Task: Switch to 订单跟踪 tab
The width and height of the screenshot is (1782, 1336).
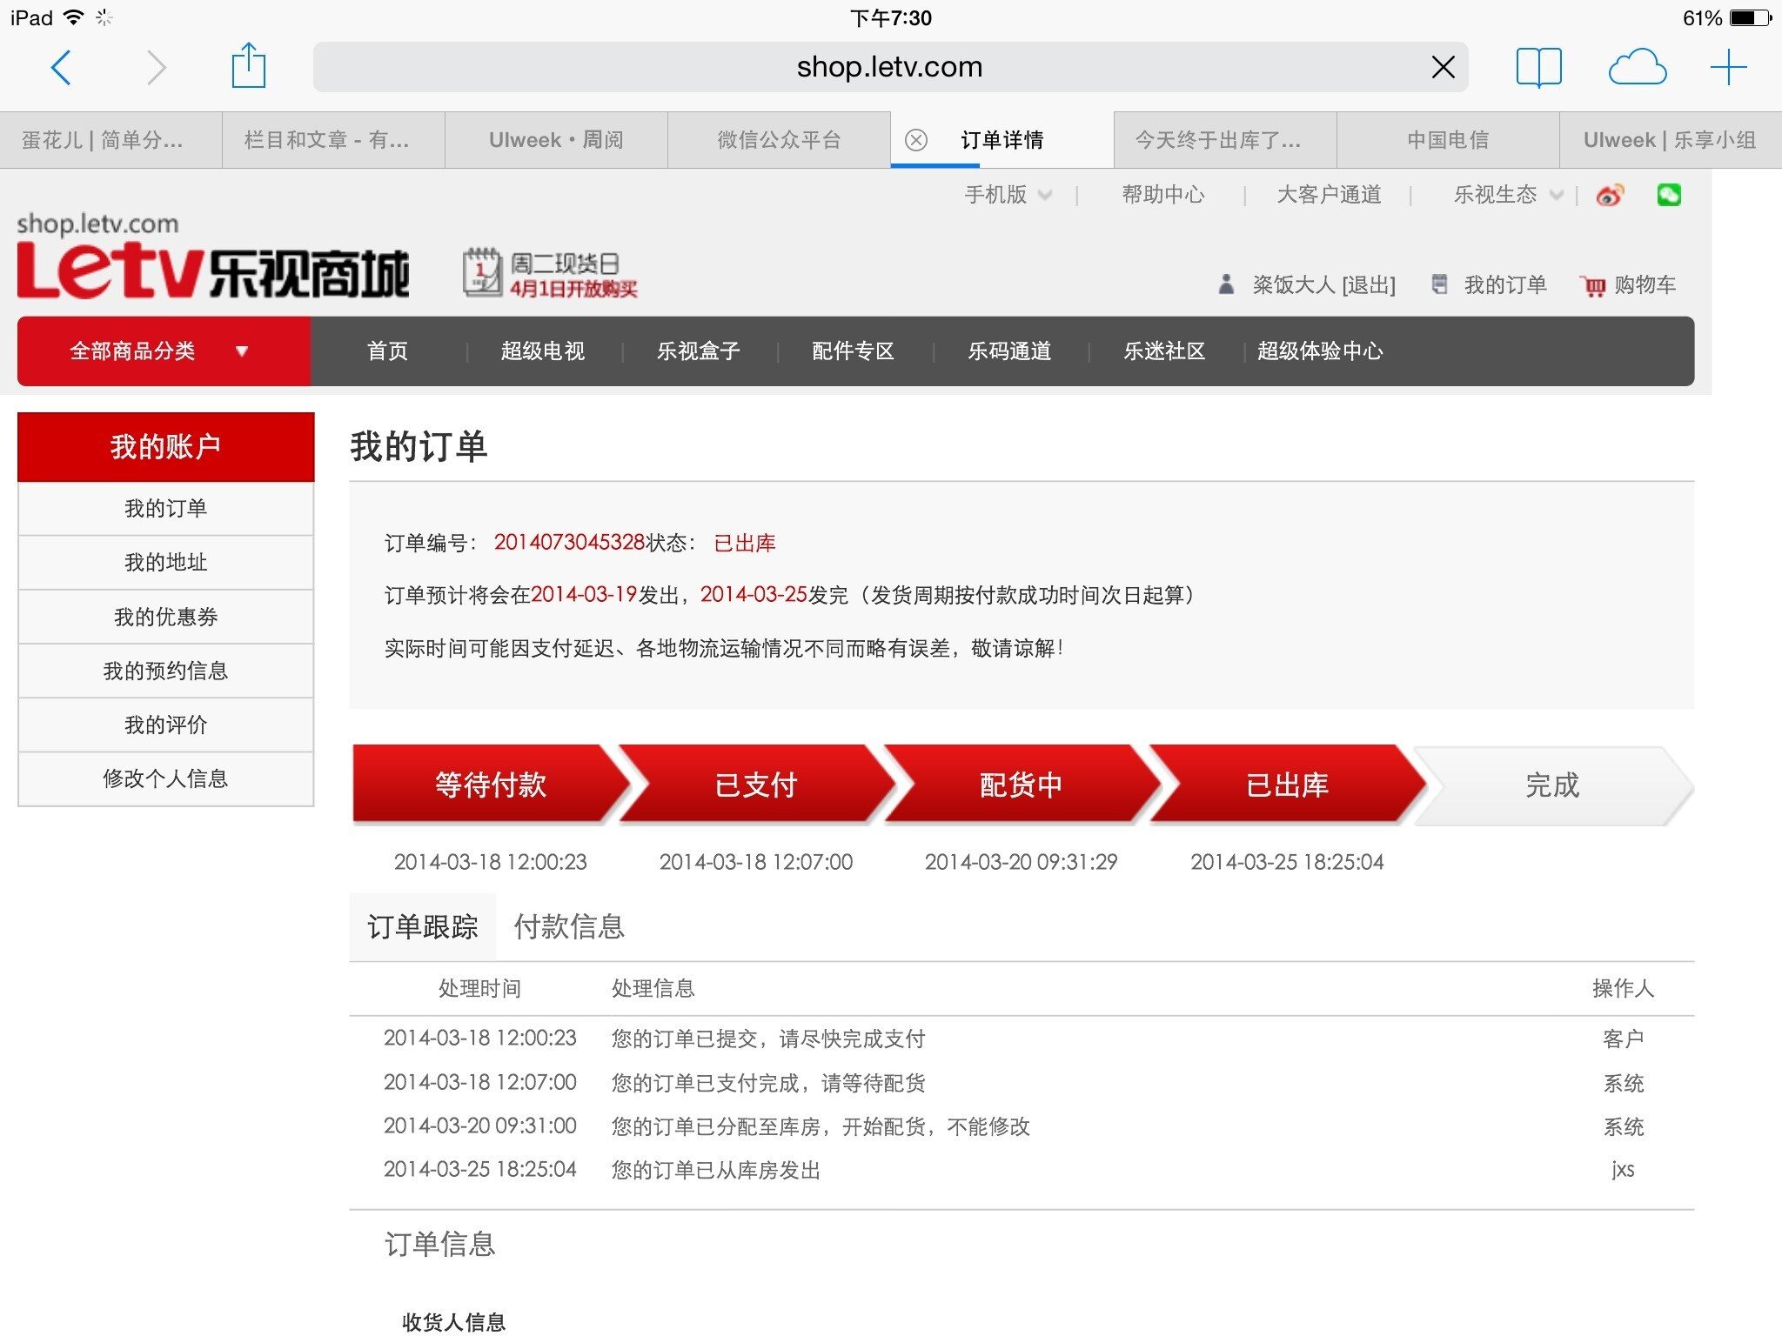Action: click(422, 927)
